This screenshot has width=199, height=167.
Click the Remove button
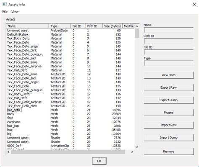pos(169,152)
